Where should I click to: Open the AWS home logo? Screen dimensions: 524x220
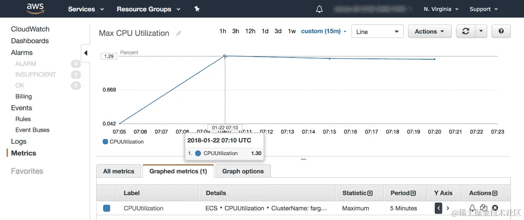35,9
